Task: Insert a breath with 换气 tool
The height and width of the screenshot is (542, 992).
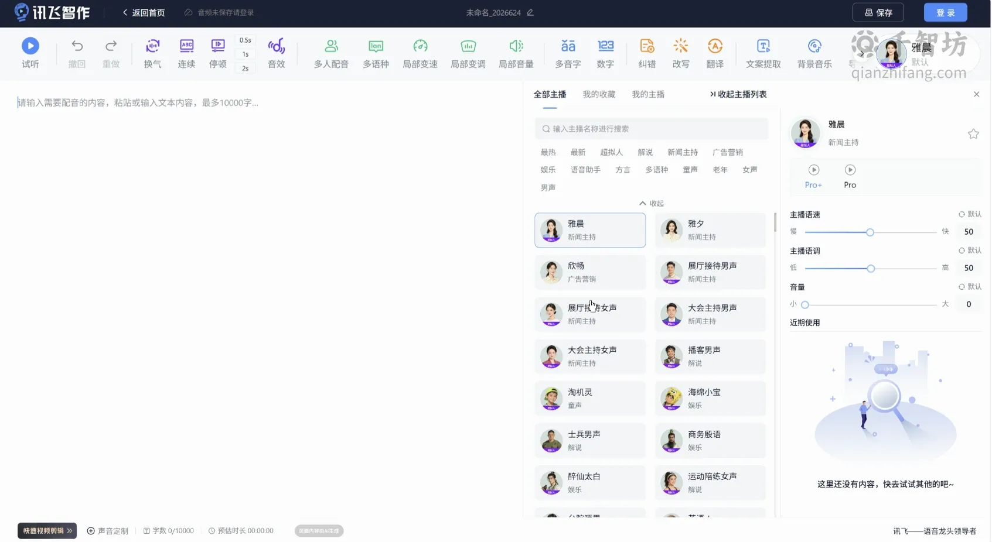Action: click(x=152, y=53)
